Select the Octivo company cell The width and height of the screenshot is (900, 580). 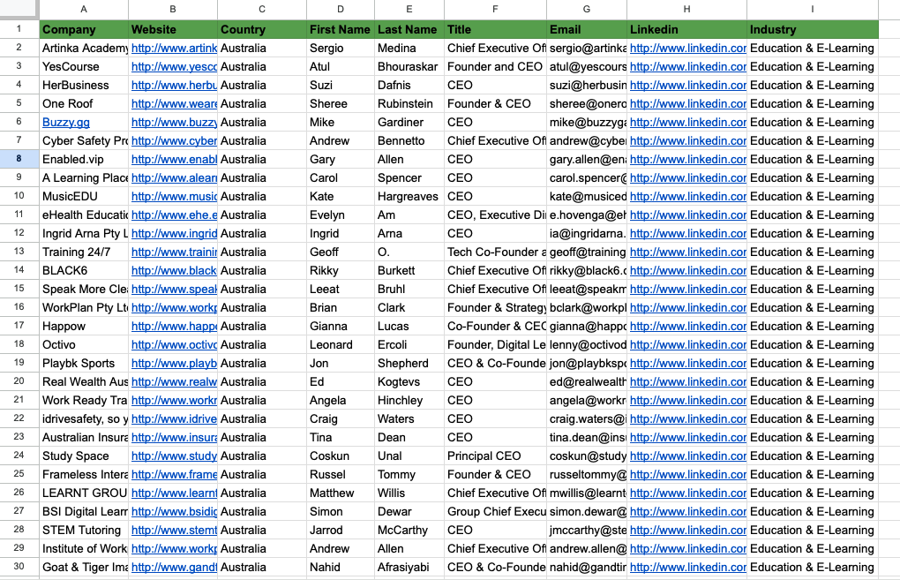(84, 344)
